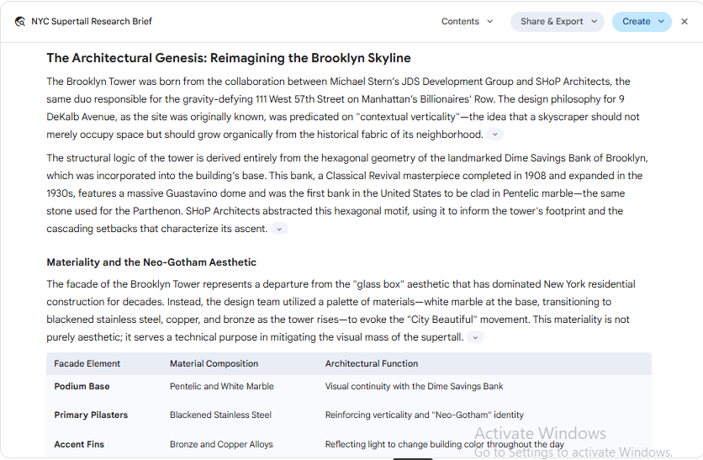Click the 'NYC Supertall Research Brief' title
The height and width of the screenshot is (460, 703).
tap(92, 22)
